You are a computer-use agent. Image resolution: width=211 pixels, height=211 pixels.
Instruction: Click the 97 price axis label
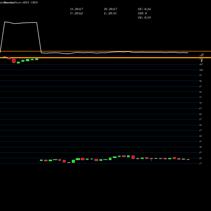coord(200,76)
